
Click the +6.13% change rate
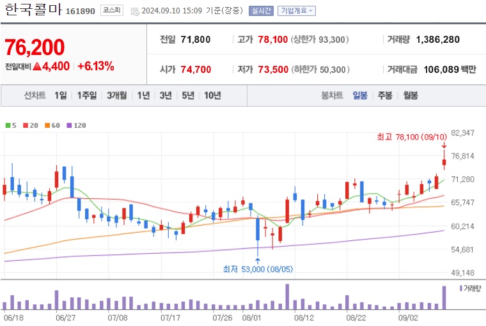(96, 66)
